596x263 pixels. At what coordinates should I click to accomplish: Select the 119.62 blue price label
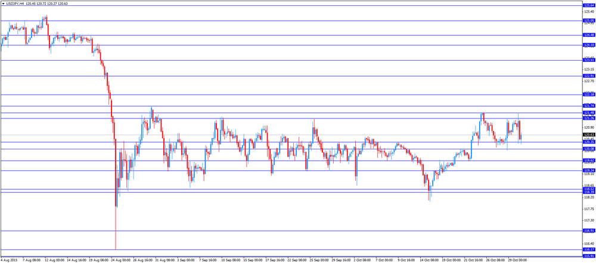[589, 161]
